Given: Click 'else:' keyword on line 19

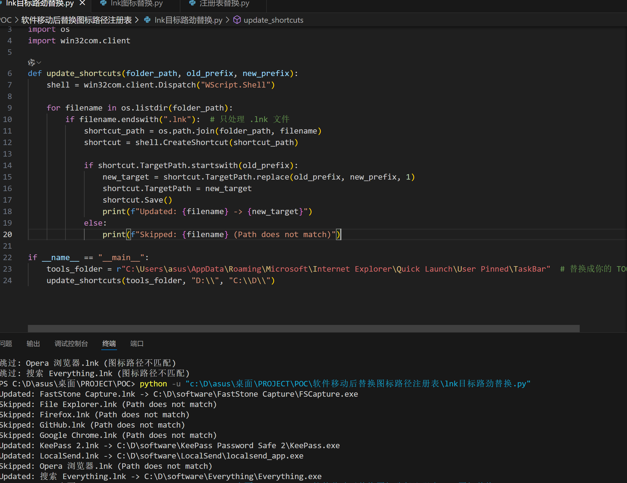Looking at the screenshot, I should coord(95,223).
